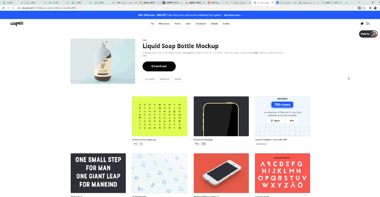Share via the Facebook button
This screenshot has height=197, width=380.
pyautogui.click(x=149, y=79)
